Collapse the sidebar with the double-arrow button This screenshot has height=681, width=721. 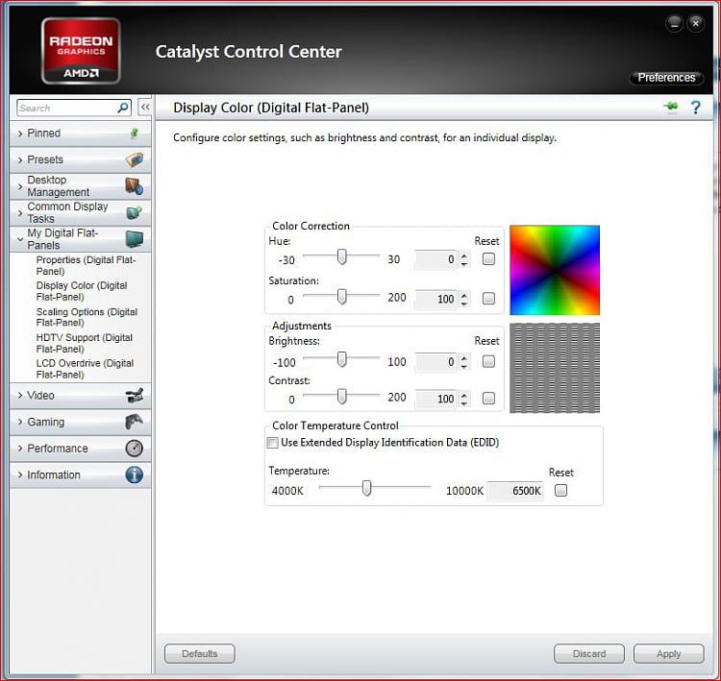145,108
